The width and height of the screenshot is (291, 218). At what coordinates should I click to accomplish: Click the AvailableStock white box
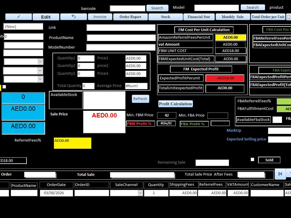point(104,100)
